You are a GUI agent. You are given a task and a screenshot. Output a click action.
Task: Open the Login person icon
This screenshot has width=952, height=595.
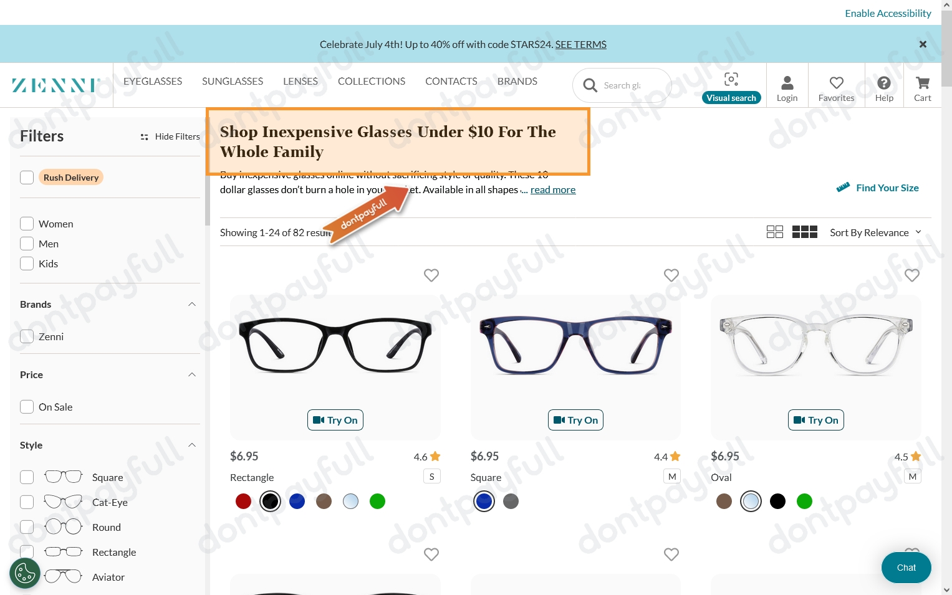787,83
